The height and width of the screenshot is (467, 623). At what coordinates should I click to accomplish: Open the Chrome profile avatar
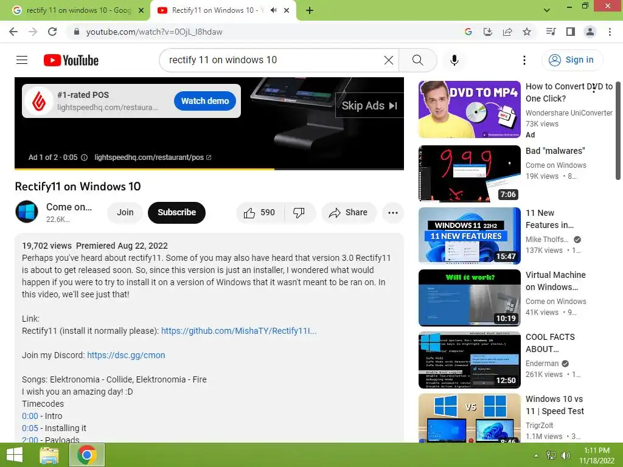tap(590, 32)
